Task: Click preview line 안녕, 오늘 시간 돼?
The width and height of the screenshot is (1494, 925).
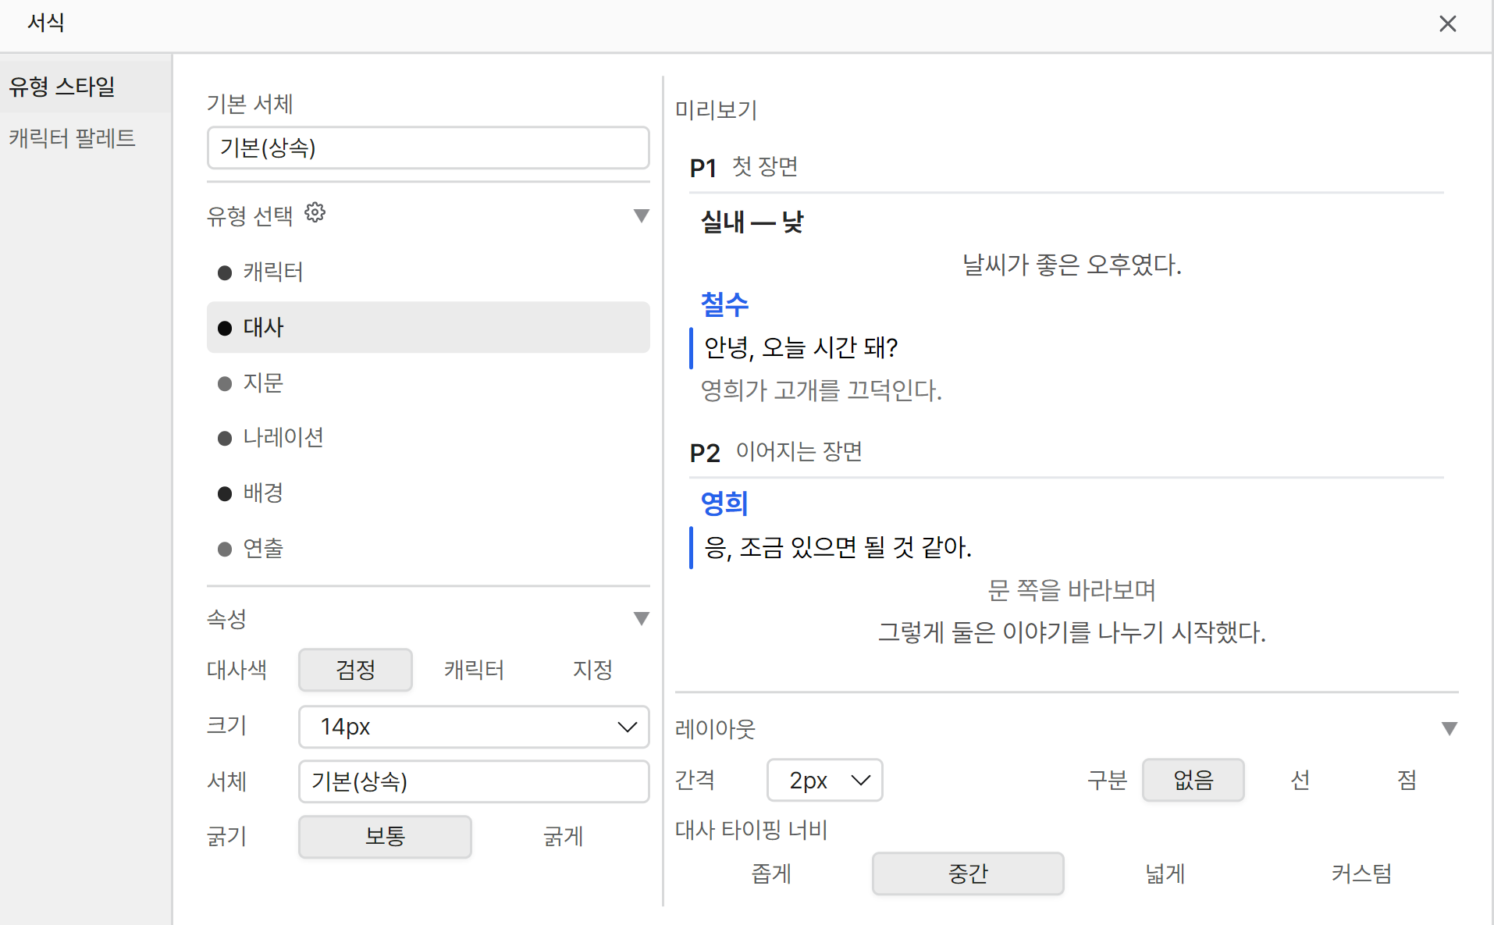Action: click(x=801, y=347)
